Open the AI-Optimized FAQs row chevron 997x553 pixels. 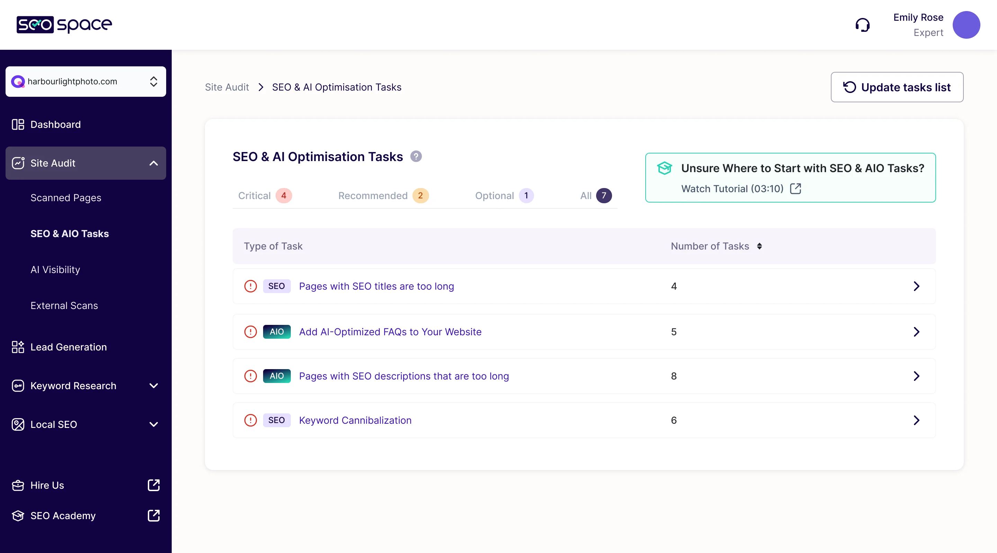916,332
